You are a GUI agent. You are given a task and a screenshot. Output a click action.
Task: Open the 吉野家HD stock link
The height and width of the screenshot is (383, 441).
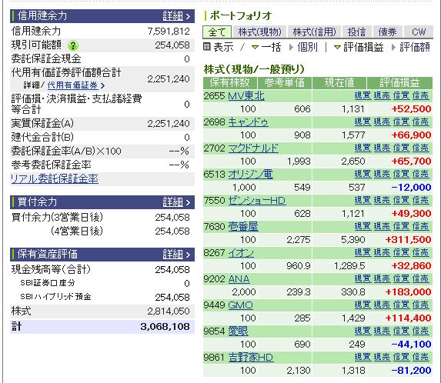pos(251,358)
